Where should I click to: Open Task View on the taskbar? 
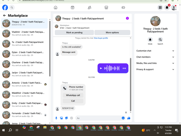[17, 130]
